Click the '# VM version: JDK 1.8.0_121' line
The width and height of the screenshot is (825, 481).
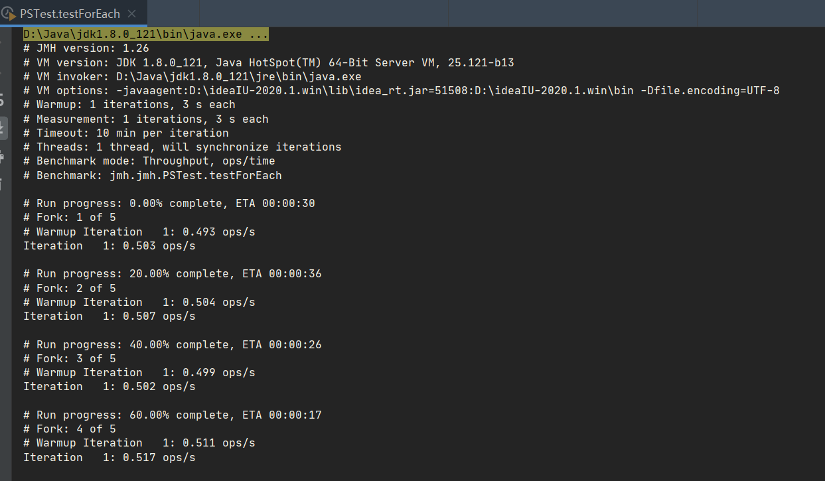pyautogui.click(x=269, y=62)
